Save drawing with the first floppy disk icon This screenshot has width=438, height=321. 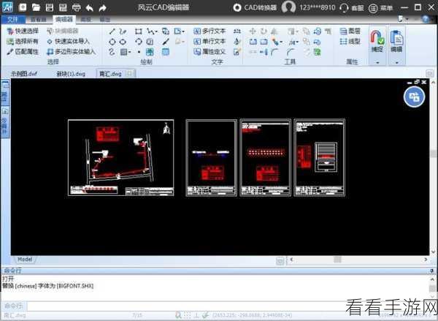click(x=50, y=7)
